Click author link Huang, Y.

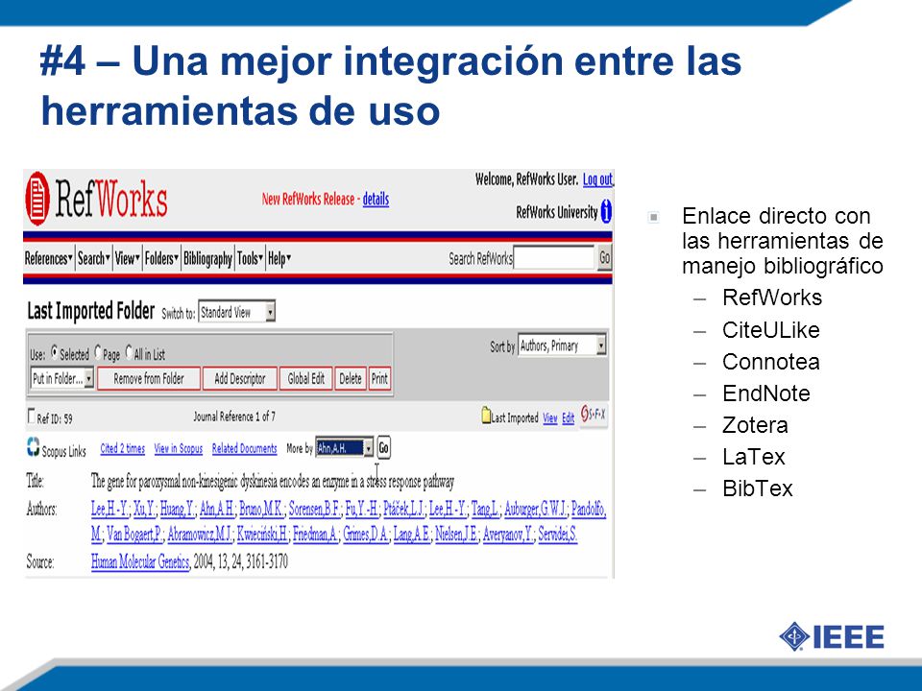pos(177,509)
